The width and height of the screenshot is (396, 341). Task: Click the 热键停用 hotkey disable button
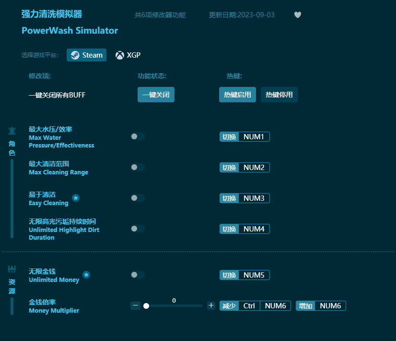[x=279, y=95]
